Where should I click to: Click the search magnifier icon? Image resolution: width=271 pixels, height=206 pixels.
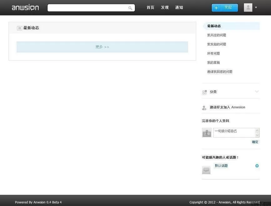[x=130, y=8]
